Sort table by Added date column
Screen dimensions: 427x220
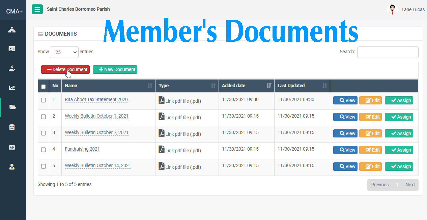pos(246,86)
